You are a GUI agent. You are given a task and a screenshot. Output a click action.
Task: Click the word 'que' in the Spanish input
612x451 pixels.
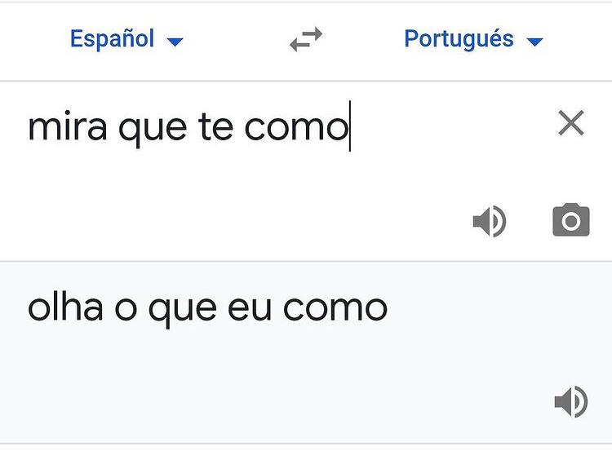tap(153, 129)
